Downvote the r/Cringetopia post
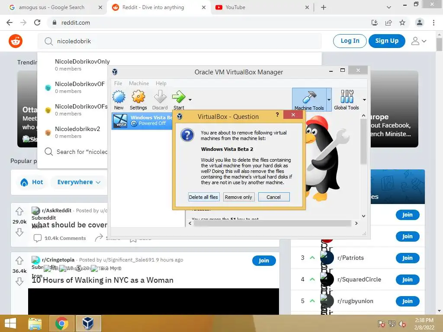443x332 pixels. [19, 281]
